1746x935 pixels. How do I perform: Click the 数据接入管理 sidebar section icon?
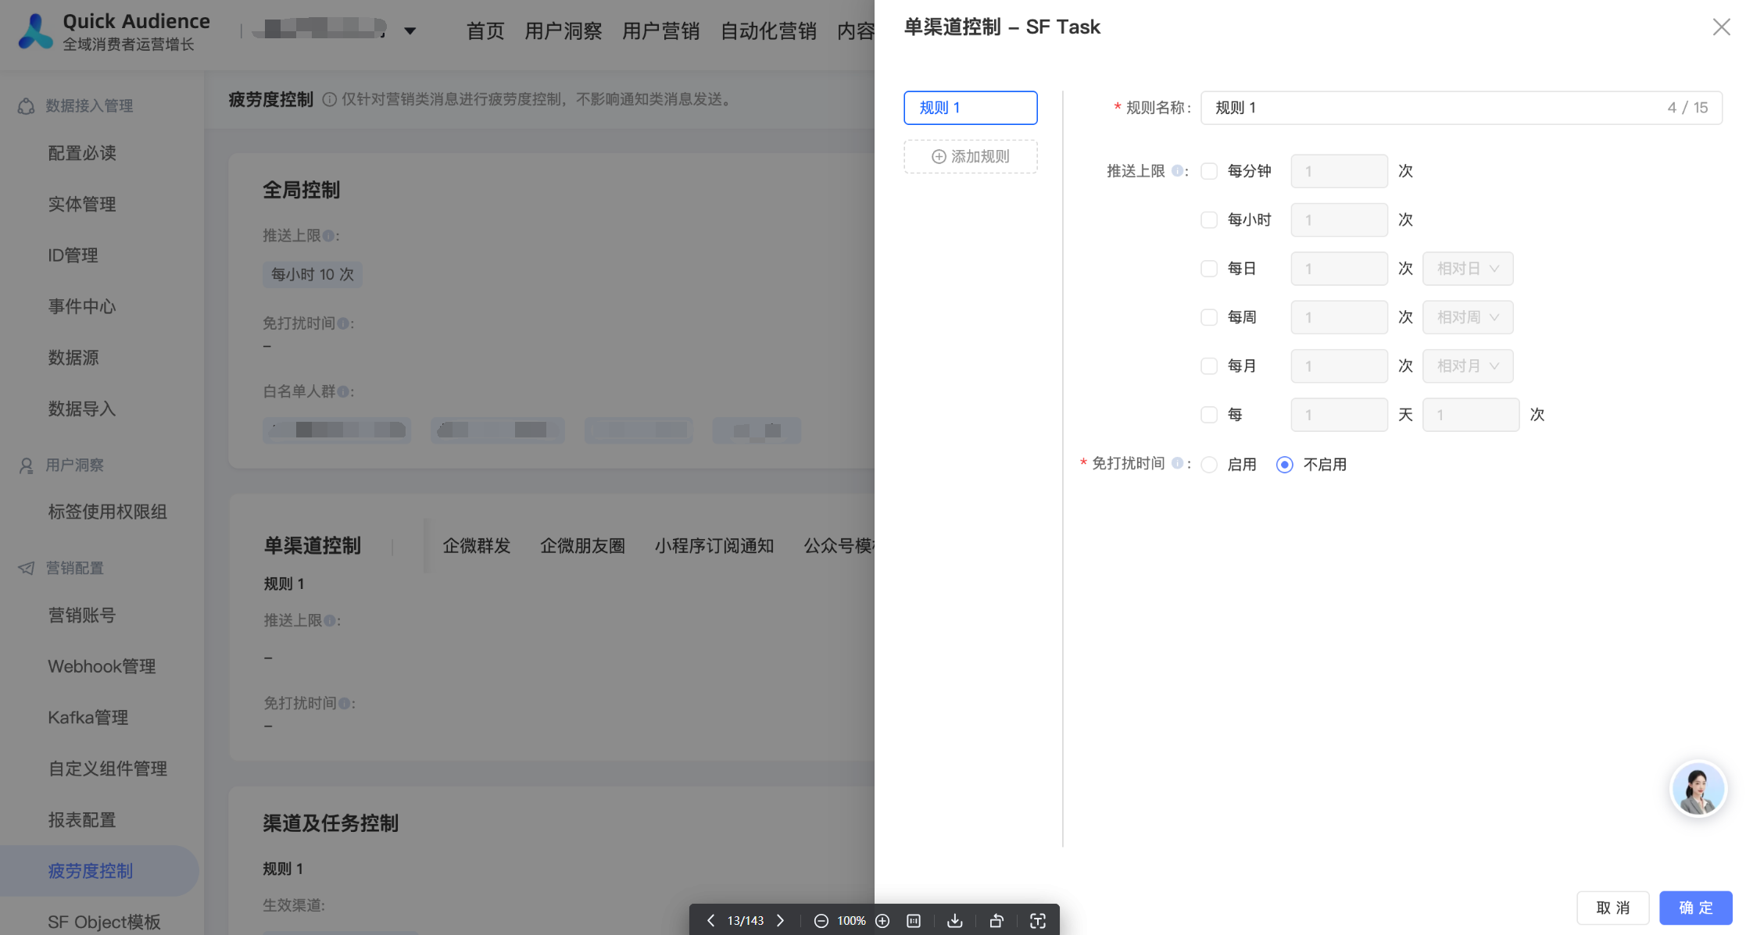click(x=26, y=106)
